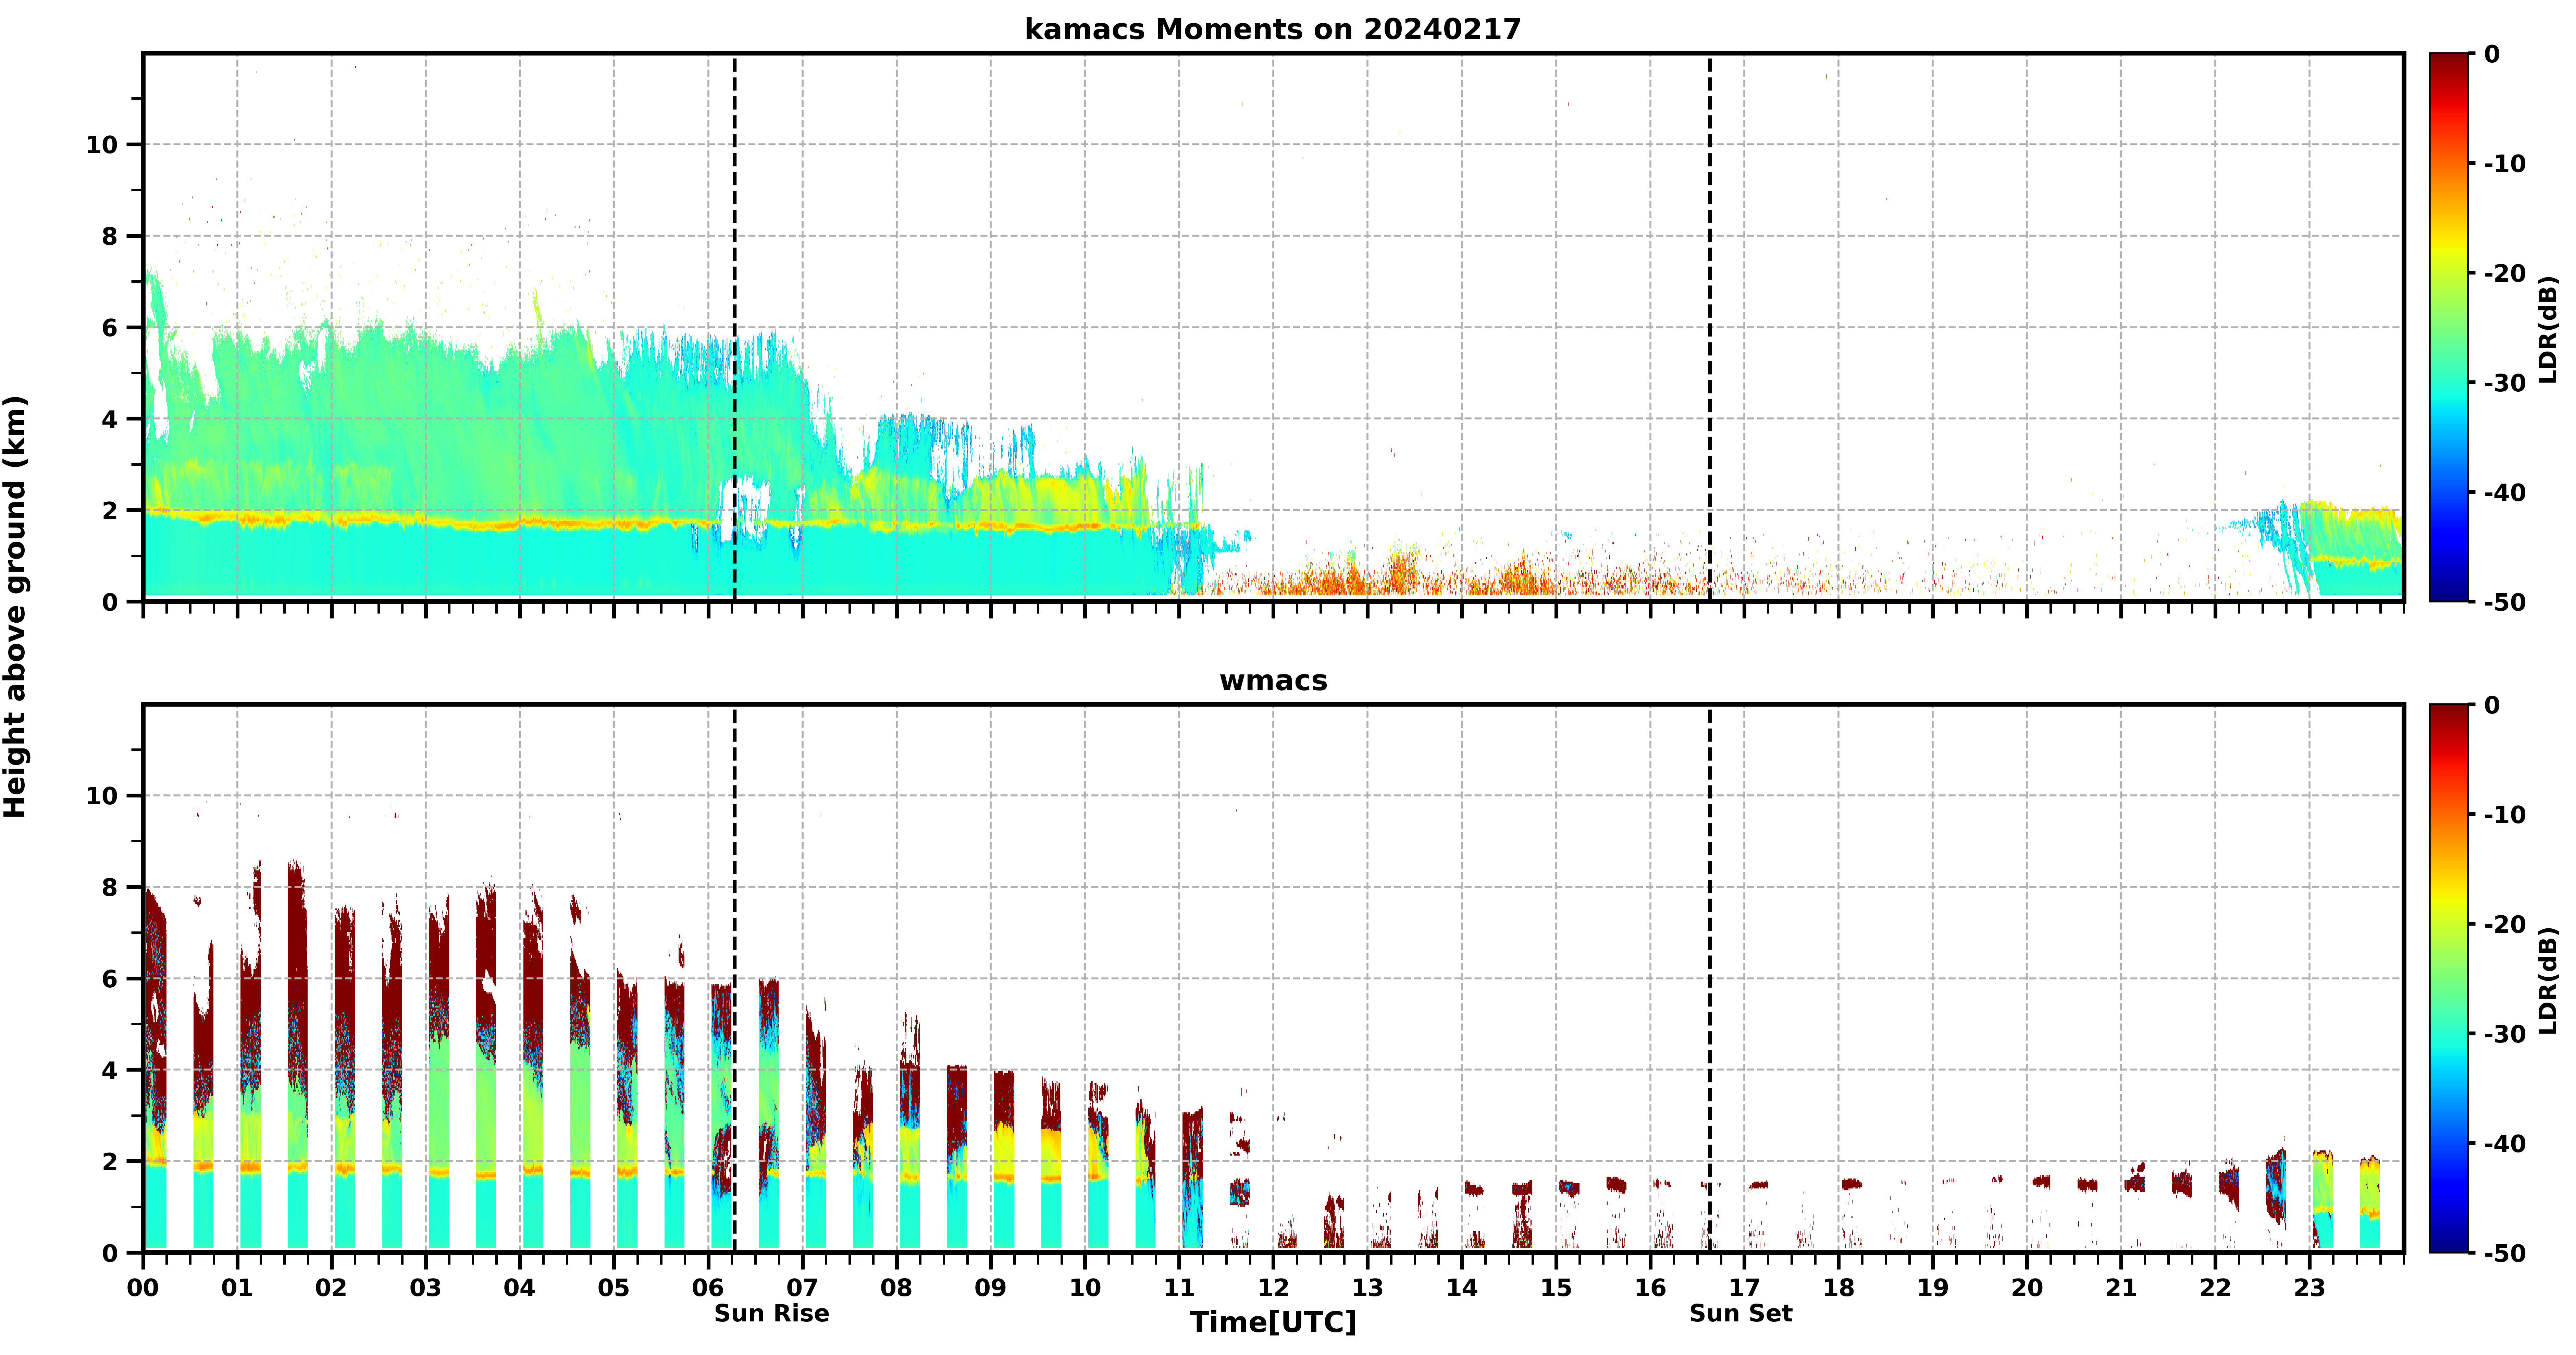Click the "15" hour tick label
The height and width of the screenshot is (1355, 2576).
[1556, 1288]
